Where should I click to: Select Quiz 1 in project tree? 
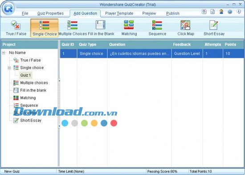tap(26, 75)
